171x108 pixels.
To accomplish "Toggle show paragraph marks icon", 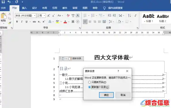I will tap(136, 16).
